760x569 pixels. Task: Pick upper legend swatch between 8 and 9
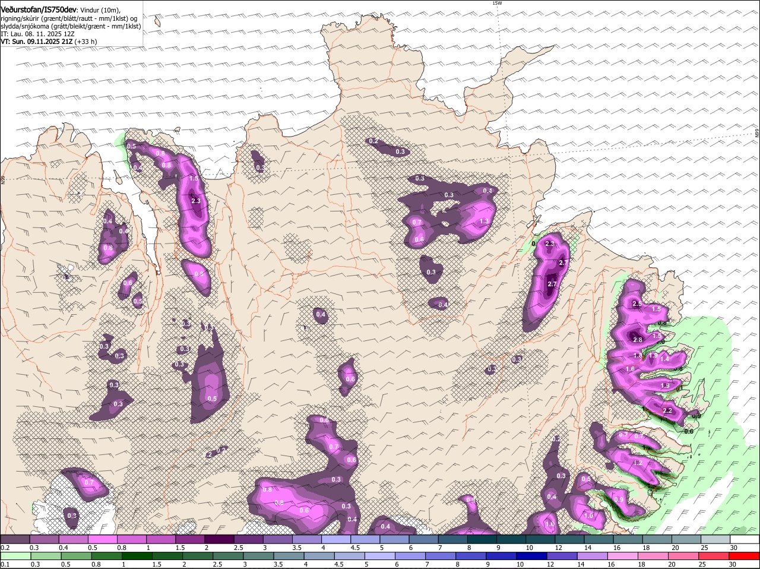[x=482, y=539]
